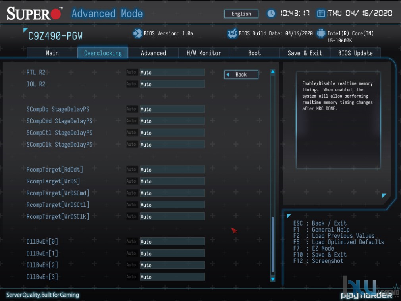This screenshot has width=401, height=301.
Task: Open the DllBwEn[2] value field
Action: point(172,265)
